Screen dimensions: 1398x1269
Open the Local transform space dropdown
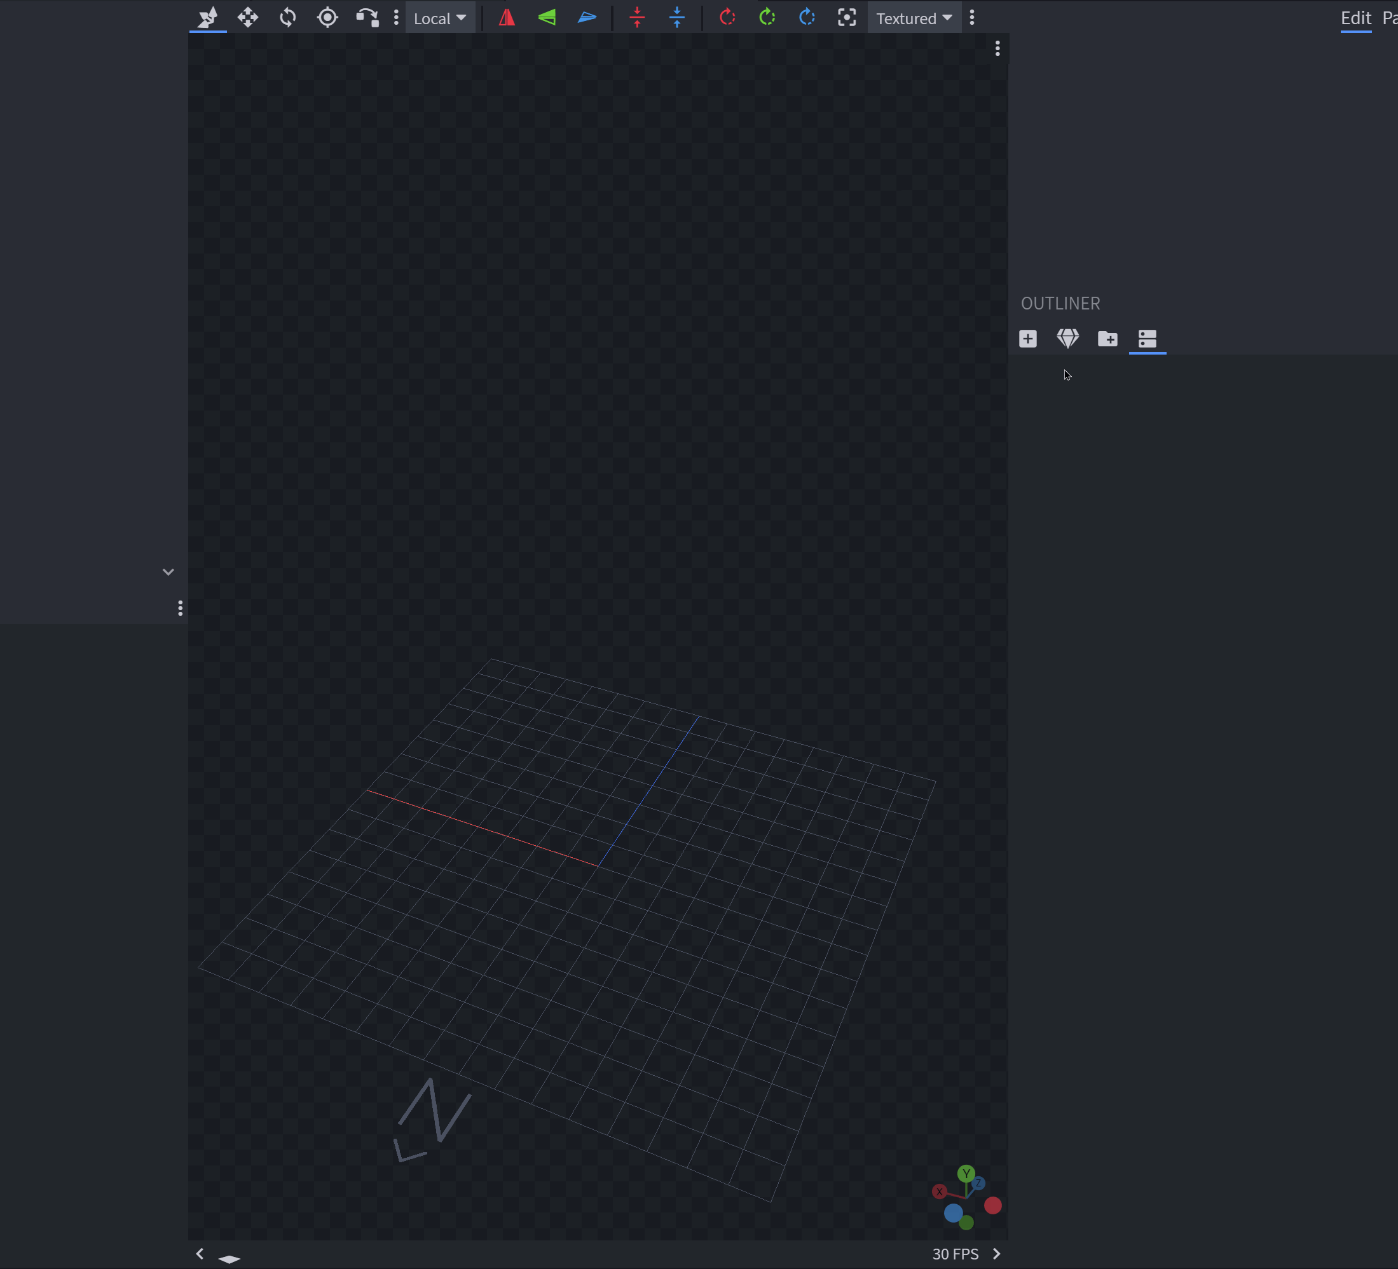pyautogui.click(x=441, y=17)
